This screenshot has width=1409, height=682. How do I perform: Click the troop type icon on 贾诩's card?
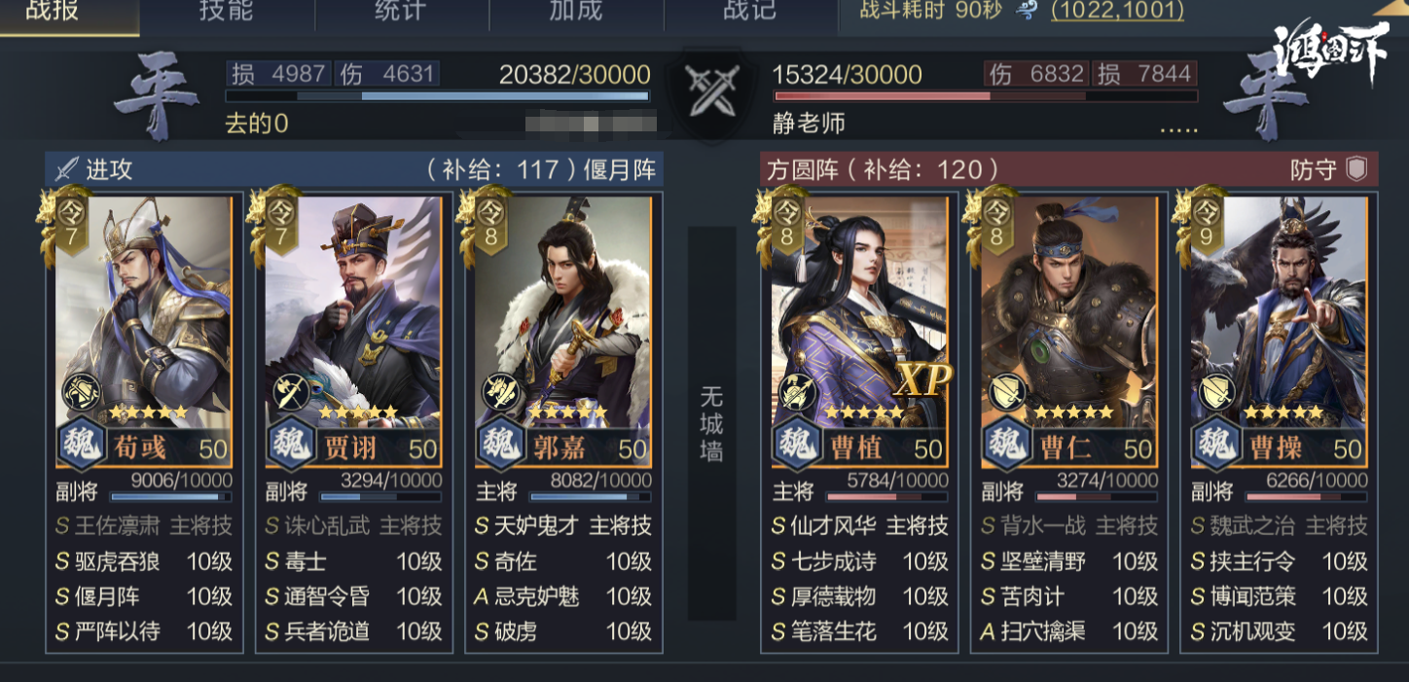(x=291, y=392)
